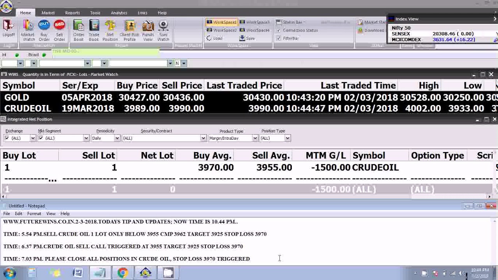498x280 pixels.
Task: Open the Client Risk Profile
Action: pos(130,30)
